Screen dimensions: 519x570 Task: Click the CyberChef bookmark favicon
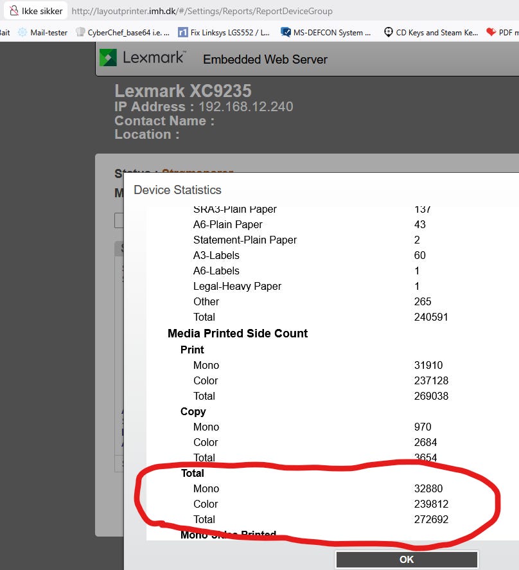point(80,32)
